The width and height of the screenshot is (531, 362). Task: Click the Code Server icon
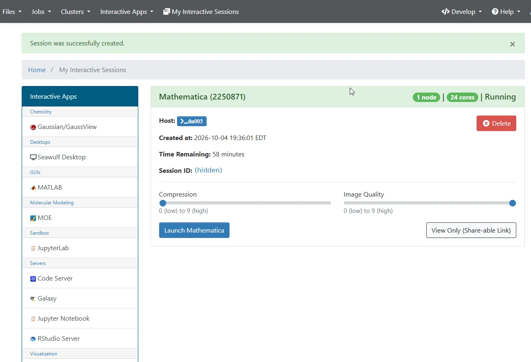pos(33,278)
